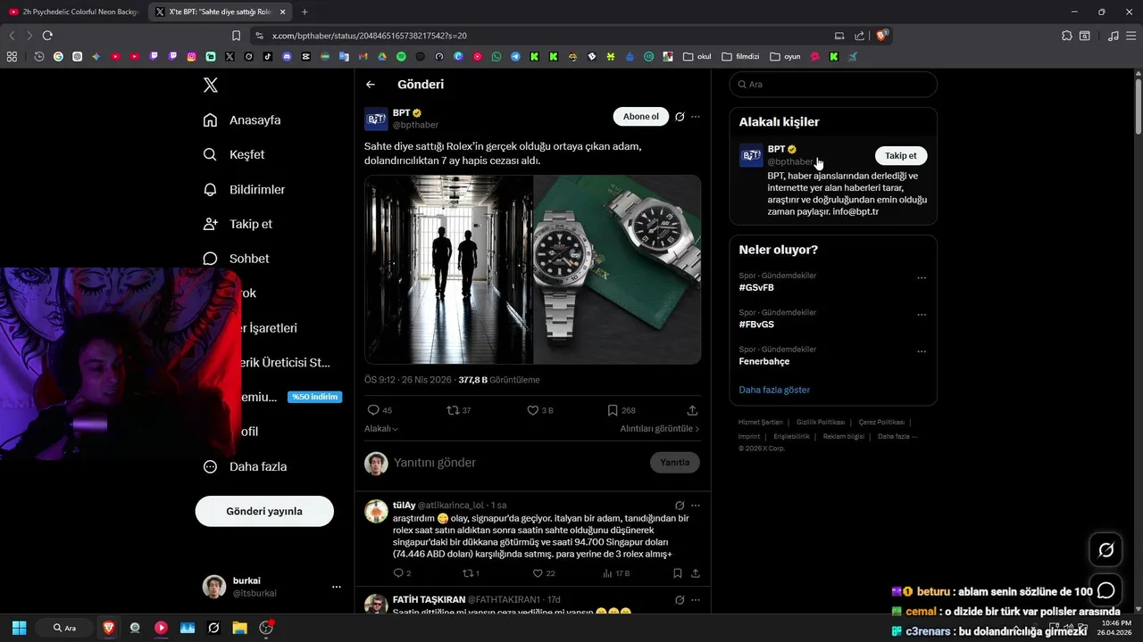Open tülAy's profile avatar
1143x642 pixels.
point(376,511)
